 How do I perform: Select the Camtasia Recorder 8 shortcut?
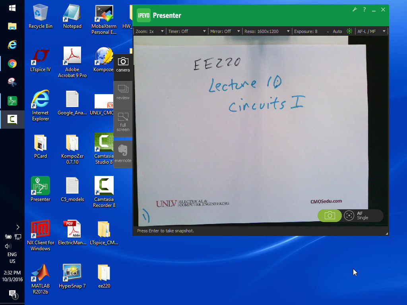[104, 192]
